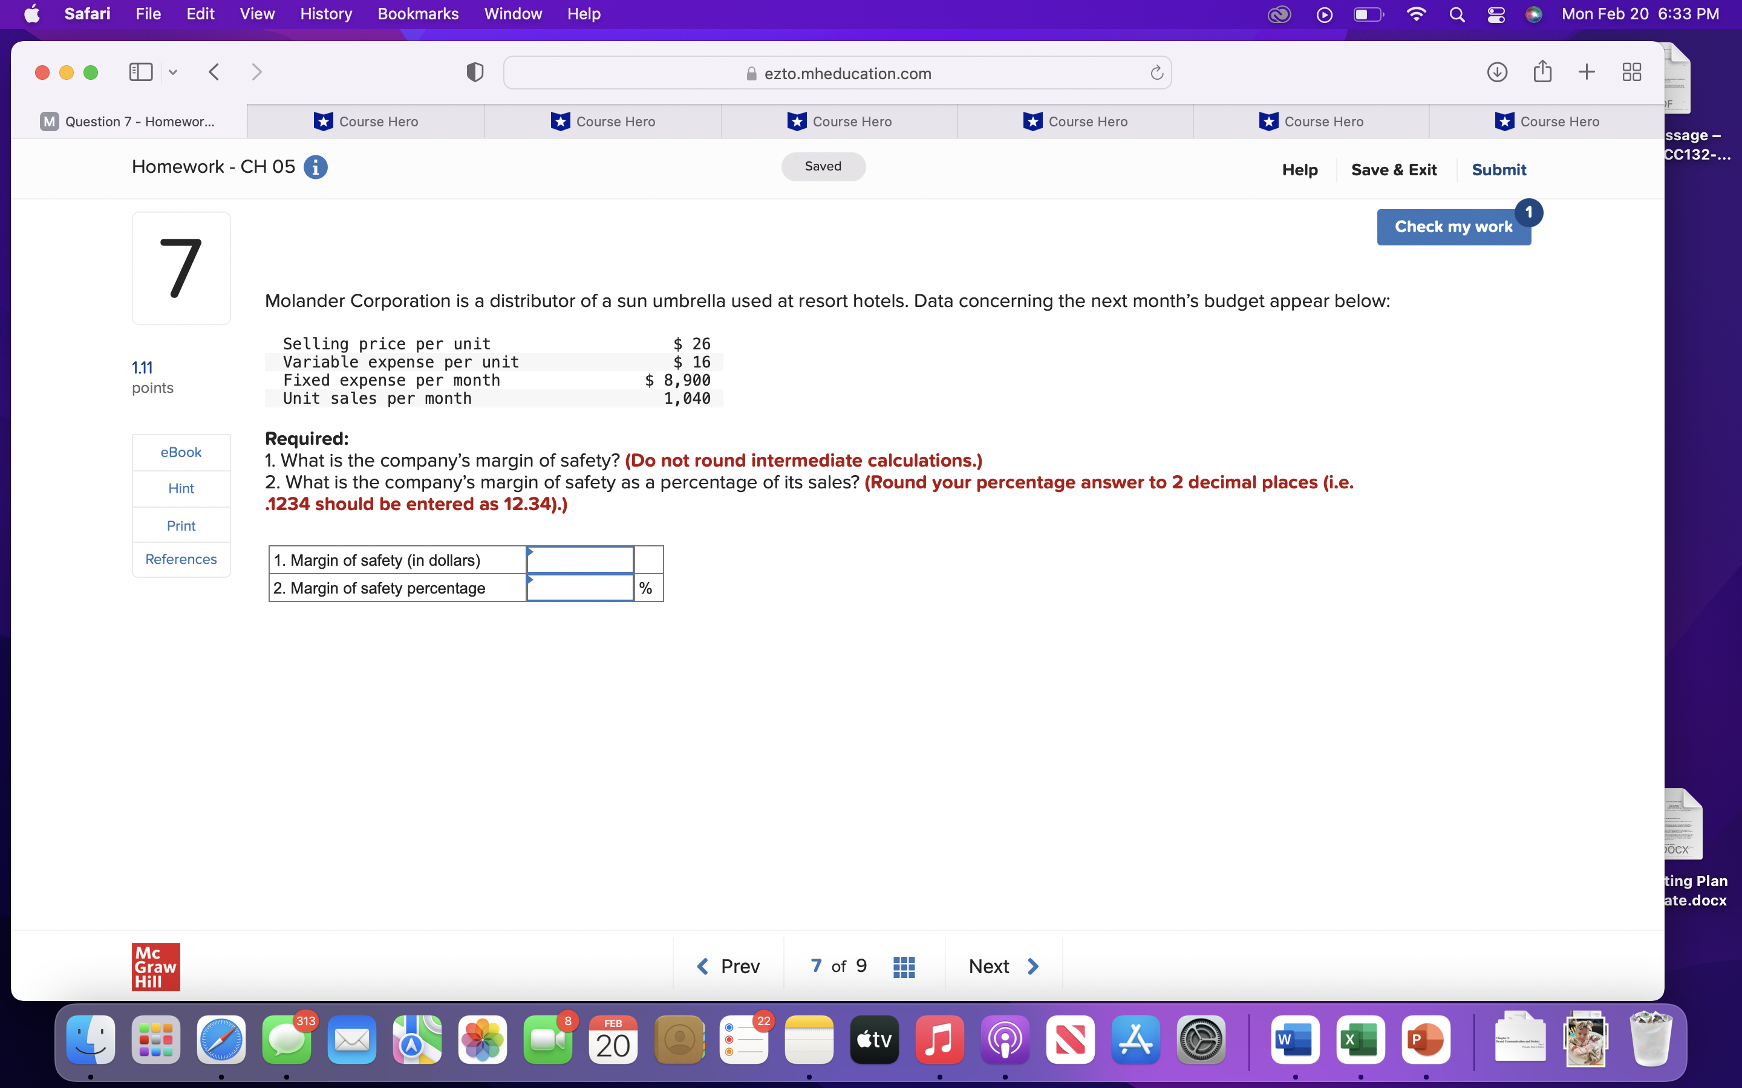This screenshot has height=1088, width=1742.
Task: Click the back navigation arrow
Action: click(x=213, y=71)
